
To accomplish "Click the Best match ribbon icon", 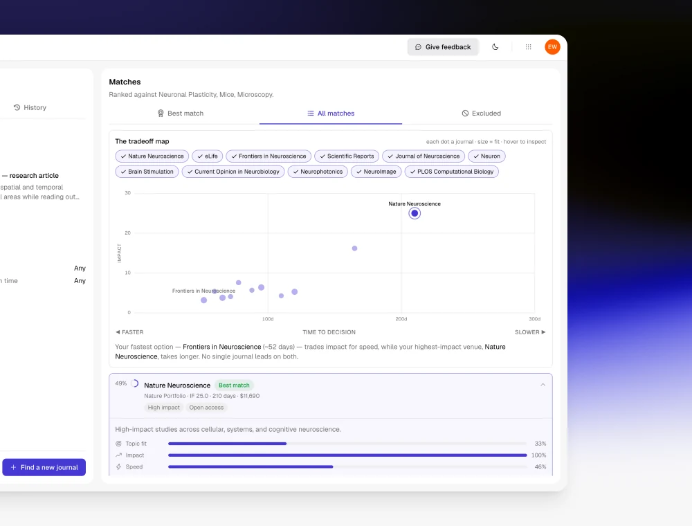I will (161, 114).
